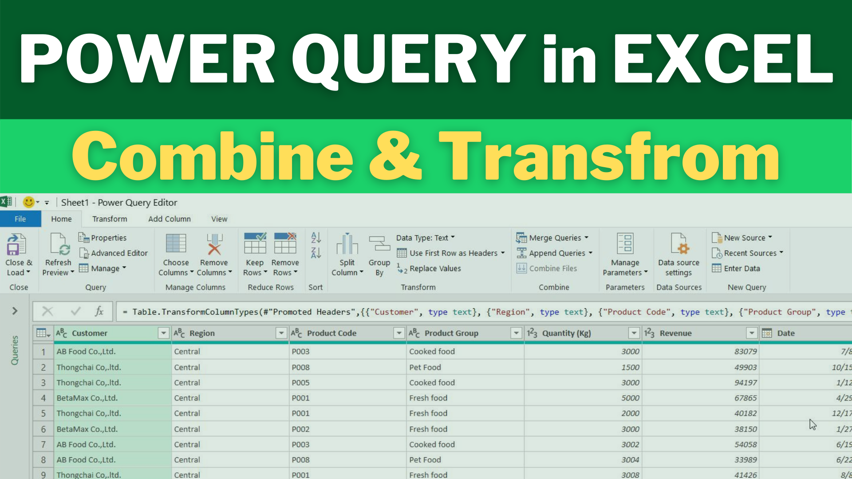Viewport: 852px width, 479px height.
Task: Click the Close & Load icon
Action: pyautogui.click(x=16, y=244)
